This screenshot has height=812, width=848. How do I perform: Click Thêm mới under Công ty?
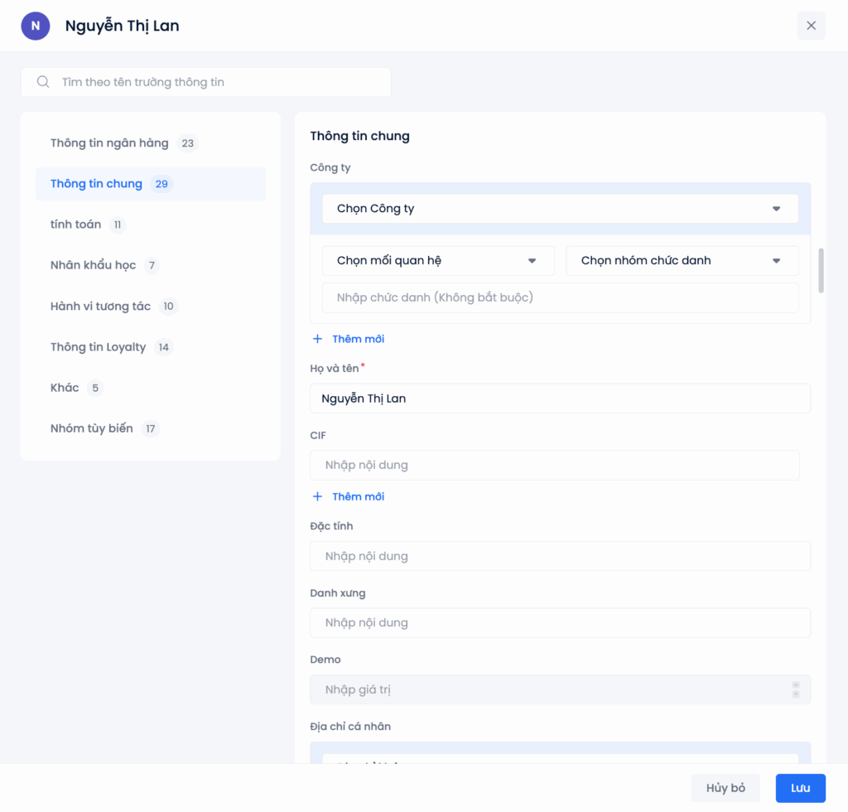[358, 339]
